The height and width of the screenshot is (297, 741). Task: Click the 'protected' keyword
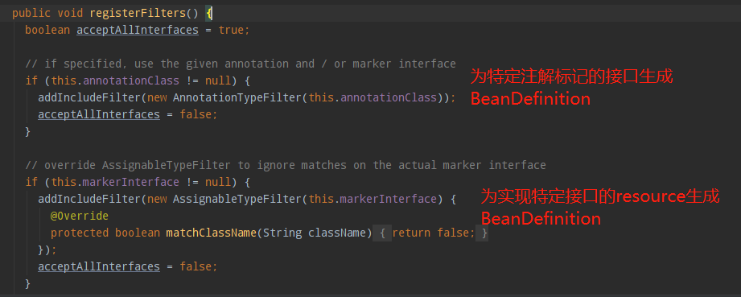[x=80, y=233]
